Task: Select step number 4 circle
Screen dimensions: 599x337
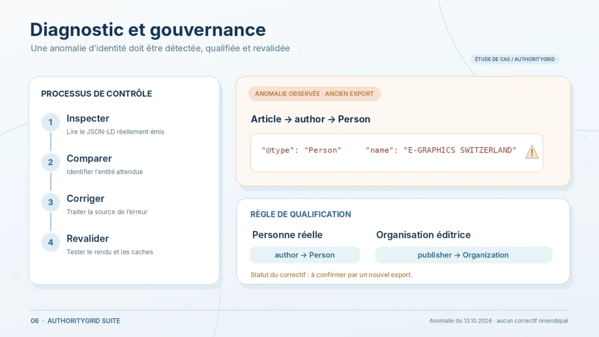Action: click(x=51, y=242)
